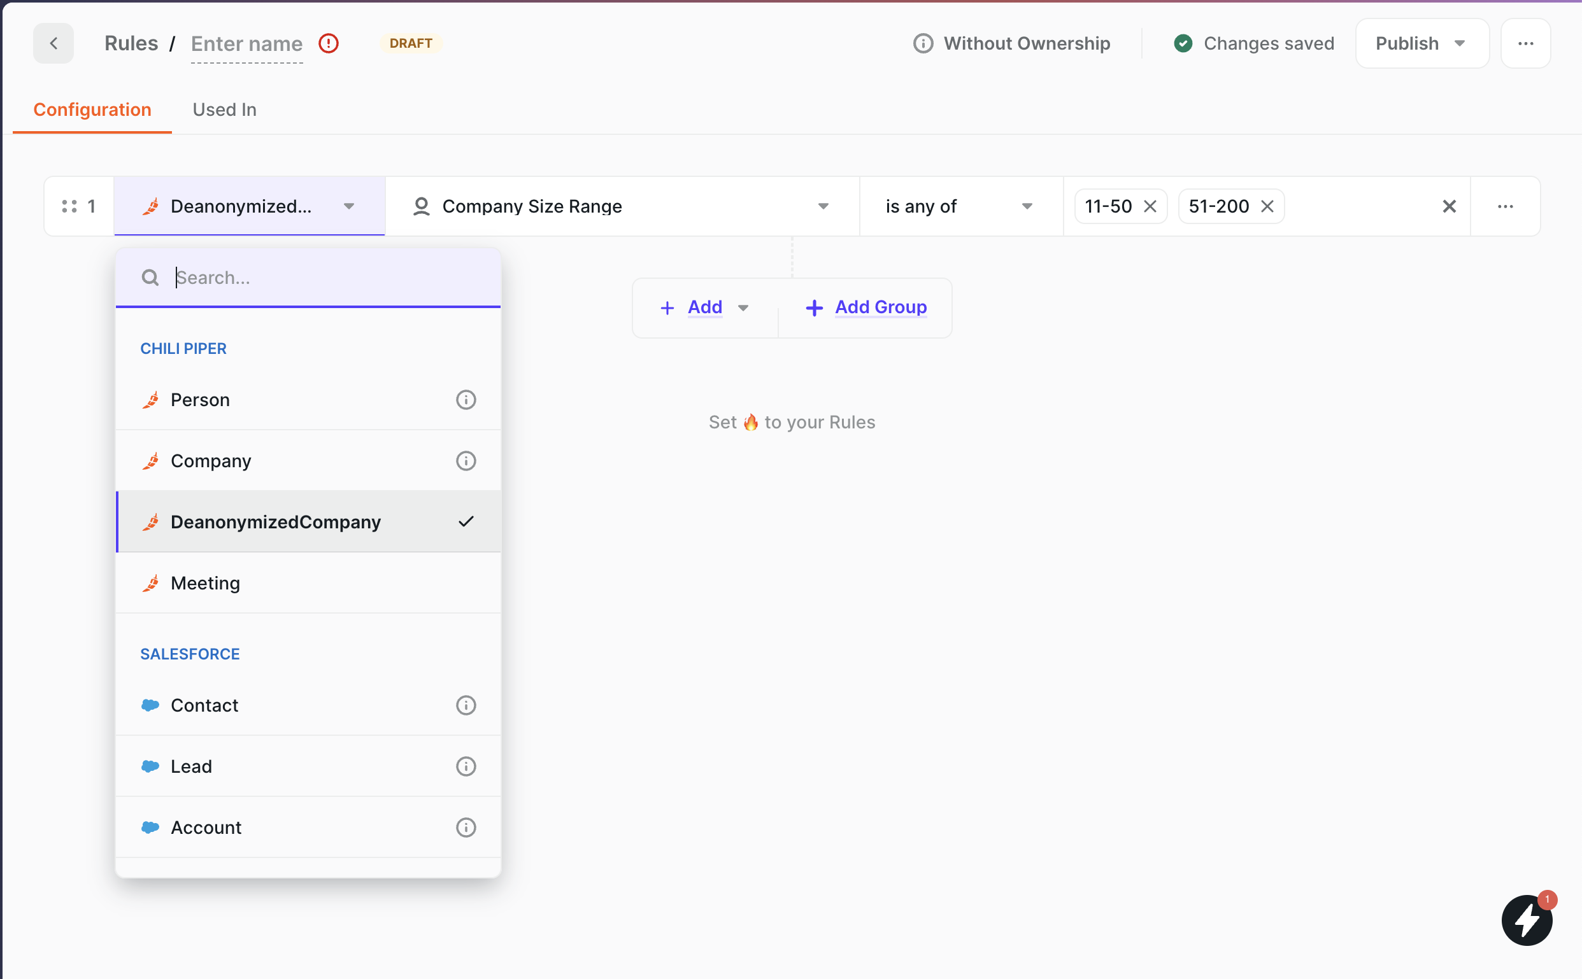Click the Add Group link

880,307
